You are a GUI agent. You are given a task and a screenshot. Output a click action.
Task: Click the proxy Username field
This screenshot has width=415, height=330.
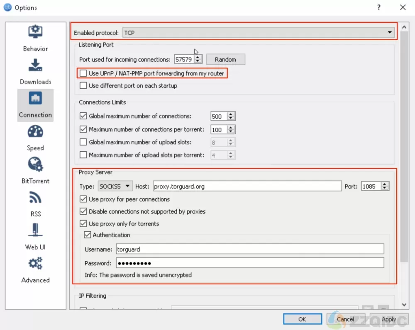coord(250,249)
